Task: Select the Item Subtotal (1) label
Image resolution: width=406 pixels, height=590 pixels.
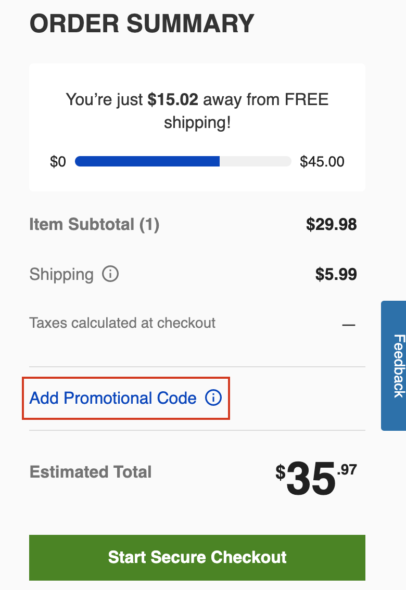Action: click(94, 225)
